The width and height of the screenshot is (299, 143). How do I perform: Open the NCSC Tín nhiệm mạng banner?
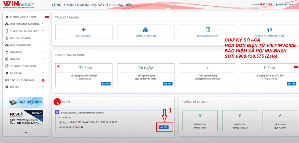point(26,118)
